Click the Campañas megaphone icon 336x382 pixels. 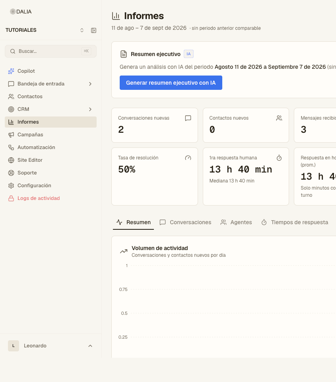(11, 135)
